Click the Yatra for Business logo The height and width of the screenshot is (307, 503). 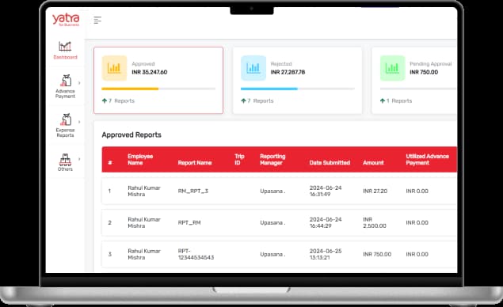pos(66,20)
